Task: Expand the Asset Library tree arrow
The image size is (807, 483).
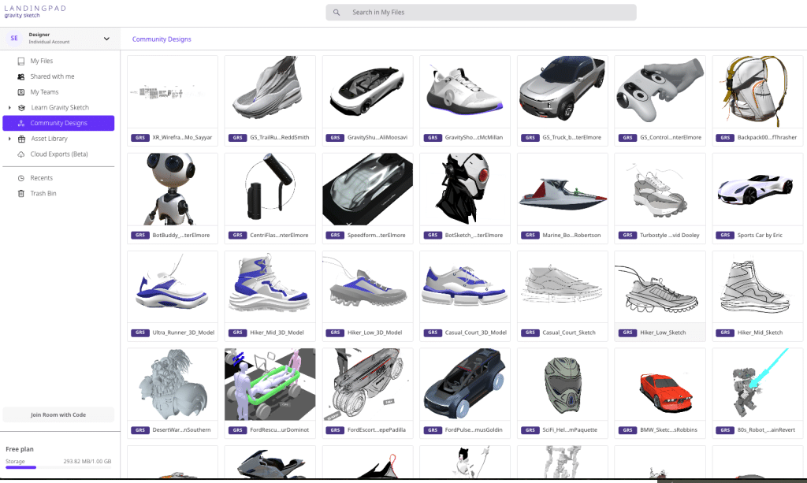Action: coord(9,139)
